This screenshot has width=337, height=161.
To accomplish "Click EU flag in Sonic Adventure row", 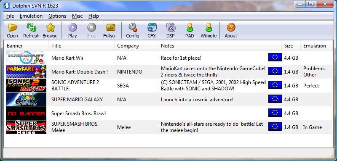I will point(275,85).
